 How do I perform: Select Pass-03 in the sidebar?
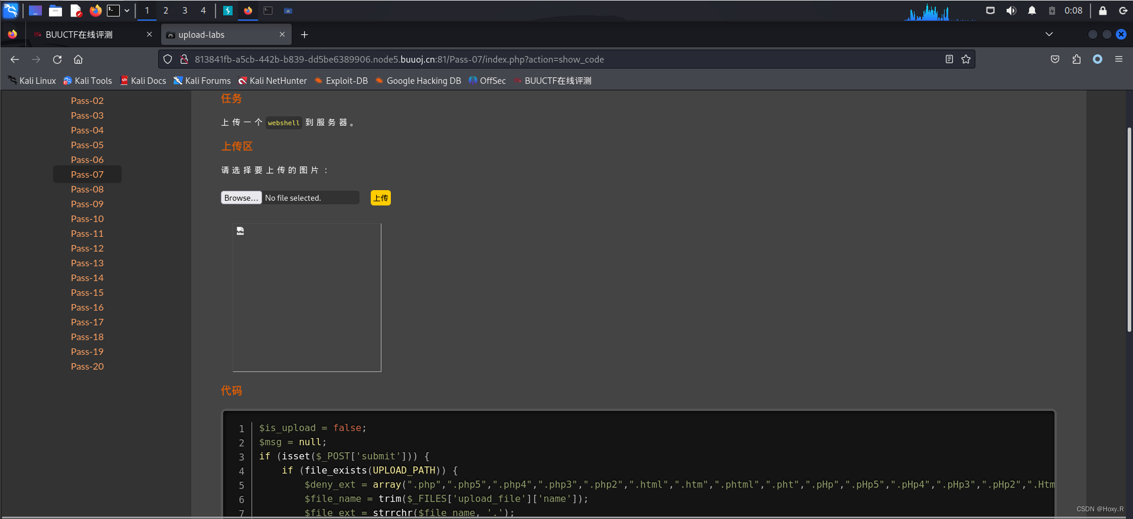pos(87,116)
